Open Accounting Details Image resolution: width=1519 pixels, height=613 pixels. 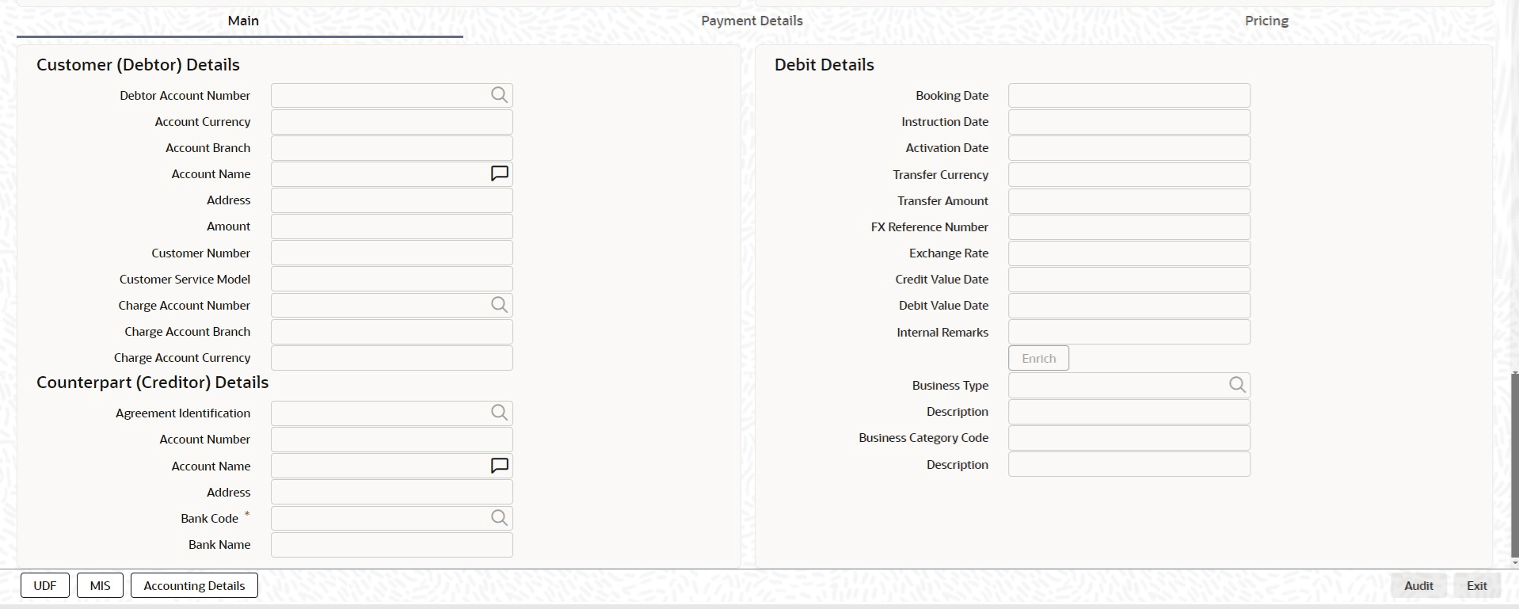[194, 585]
